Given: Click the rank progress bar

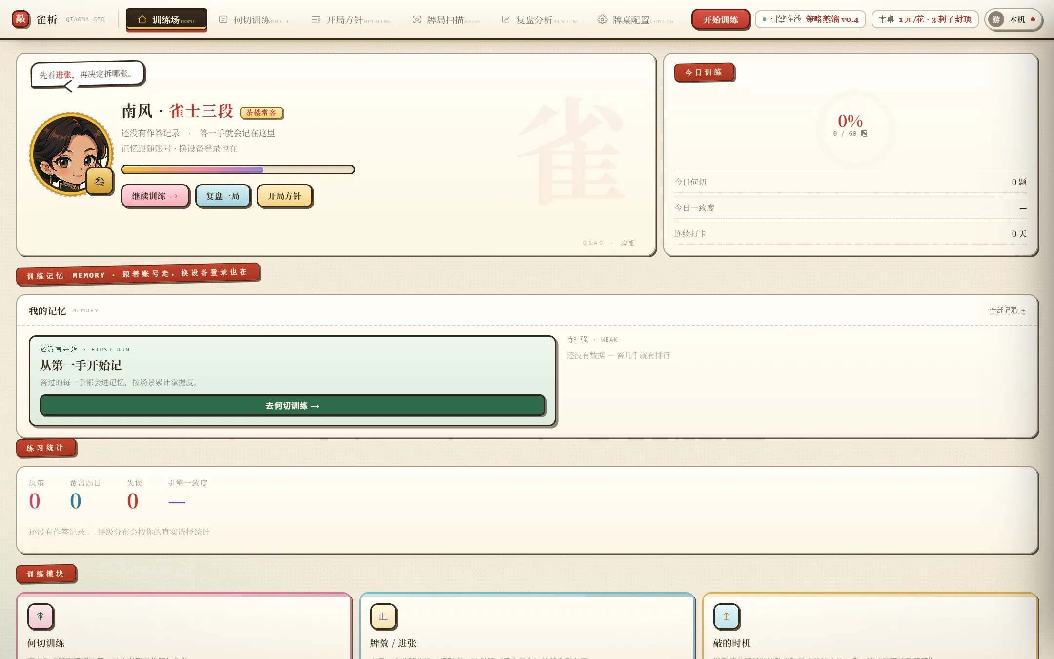Looking at the screenshot, I should point(238,169).
